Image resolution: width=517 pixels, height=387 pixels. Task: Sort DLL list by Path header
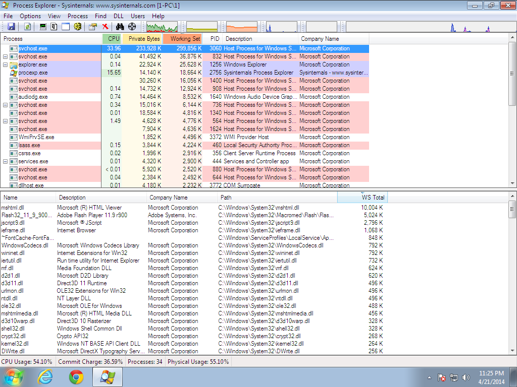pos(277,198)
